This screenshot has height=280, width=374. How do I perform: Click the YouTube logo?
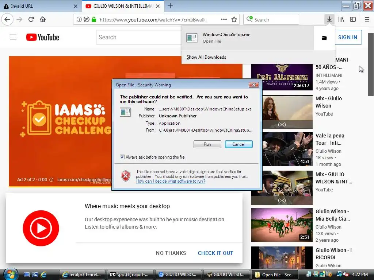pyautogui.click(x=43, y=37)
